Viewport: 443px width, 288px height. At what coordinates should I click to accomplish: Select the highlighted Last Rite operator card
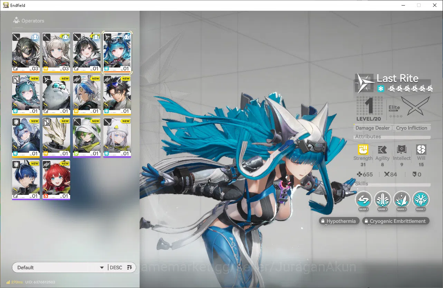pyautogui.click(x=117, y=53)
